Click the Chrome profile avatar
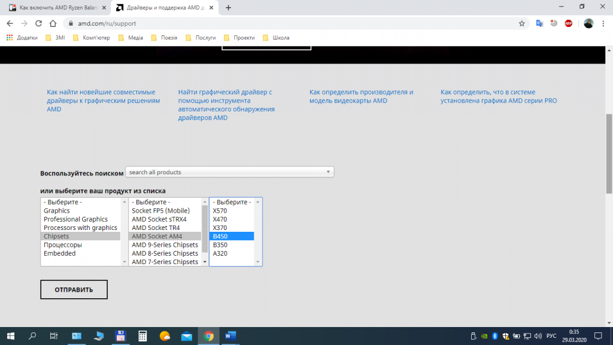The width and height of the screenshot is (613, 345). (587, 23)
